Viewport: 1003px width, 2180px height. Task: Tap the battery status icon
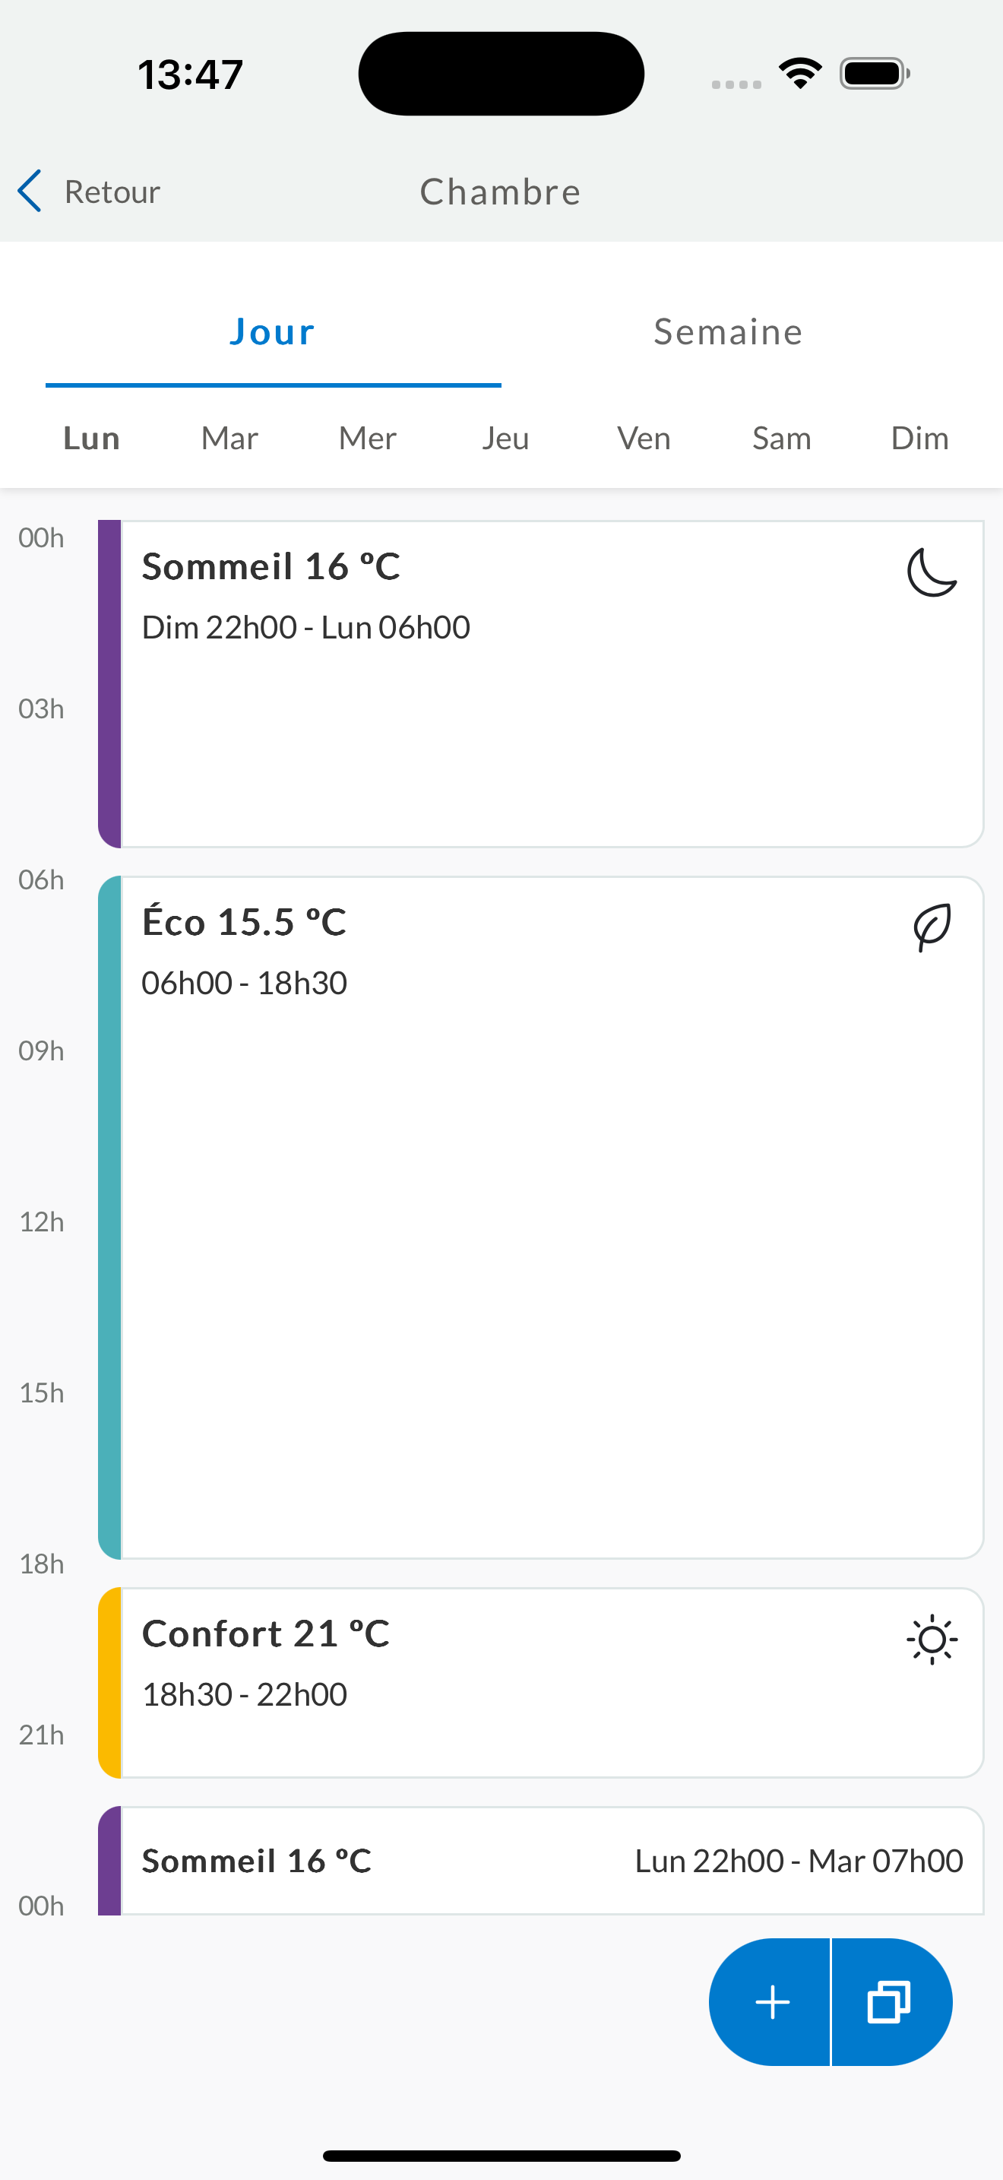pyautogui.click(x=875, y=74)
